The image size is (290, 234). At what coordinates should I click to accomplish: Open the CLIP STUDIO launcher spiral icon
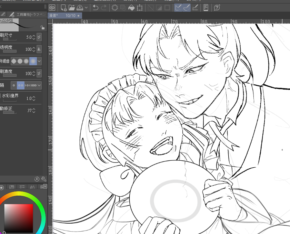(52, 8)
